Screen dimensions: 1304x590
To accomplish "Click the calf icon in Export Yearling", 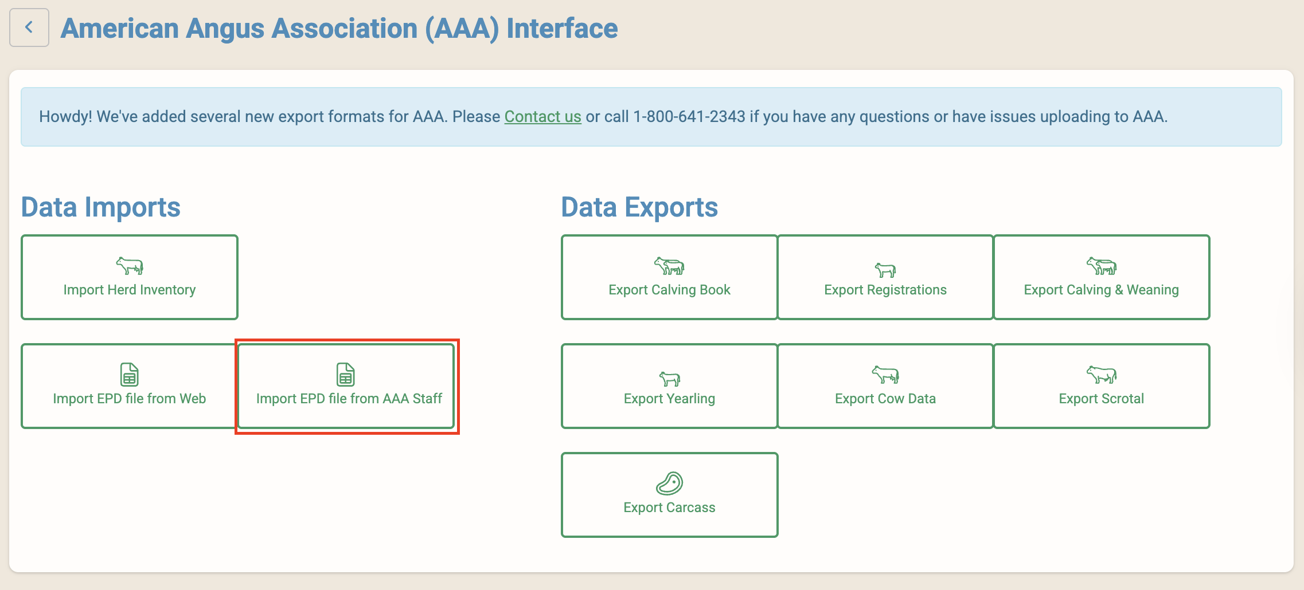I will point(669,378).
